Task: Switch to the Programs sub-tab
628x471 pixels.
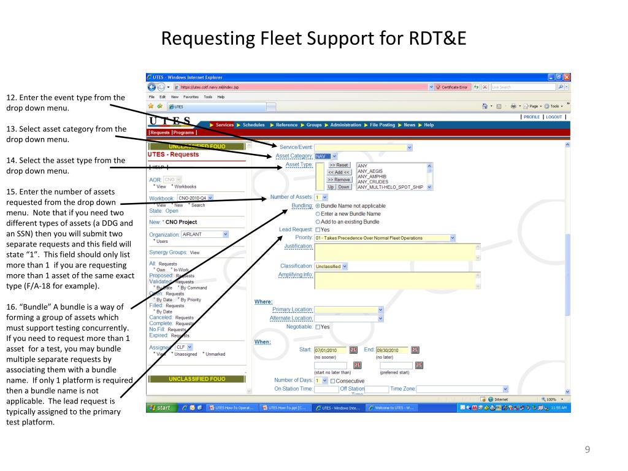Action: pos(184,132)
